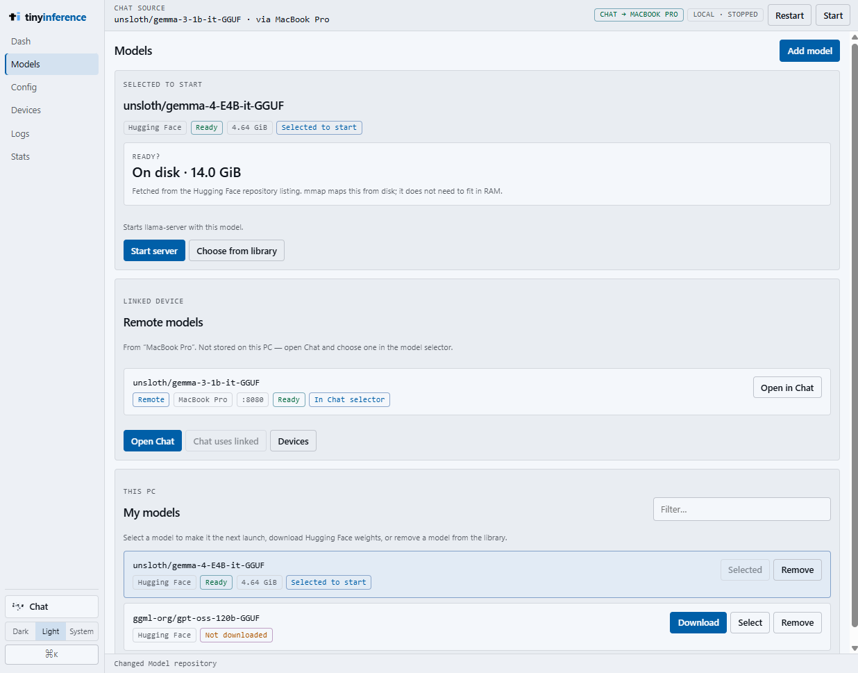Click Choose from library
Image resolution: width=858 pixels, height=673 pixels.
click(237, 251)
